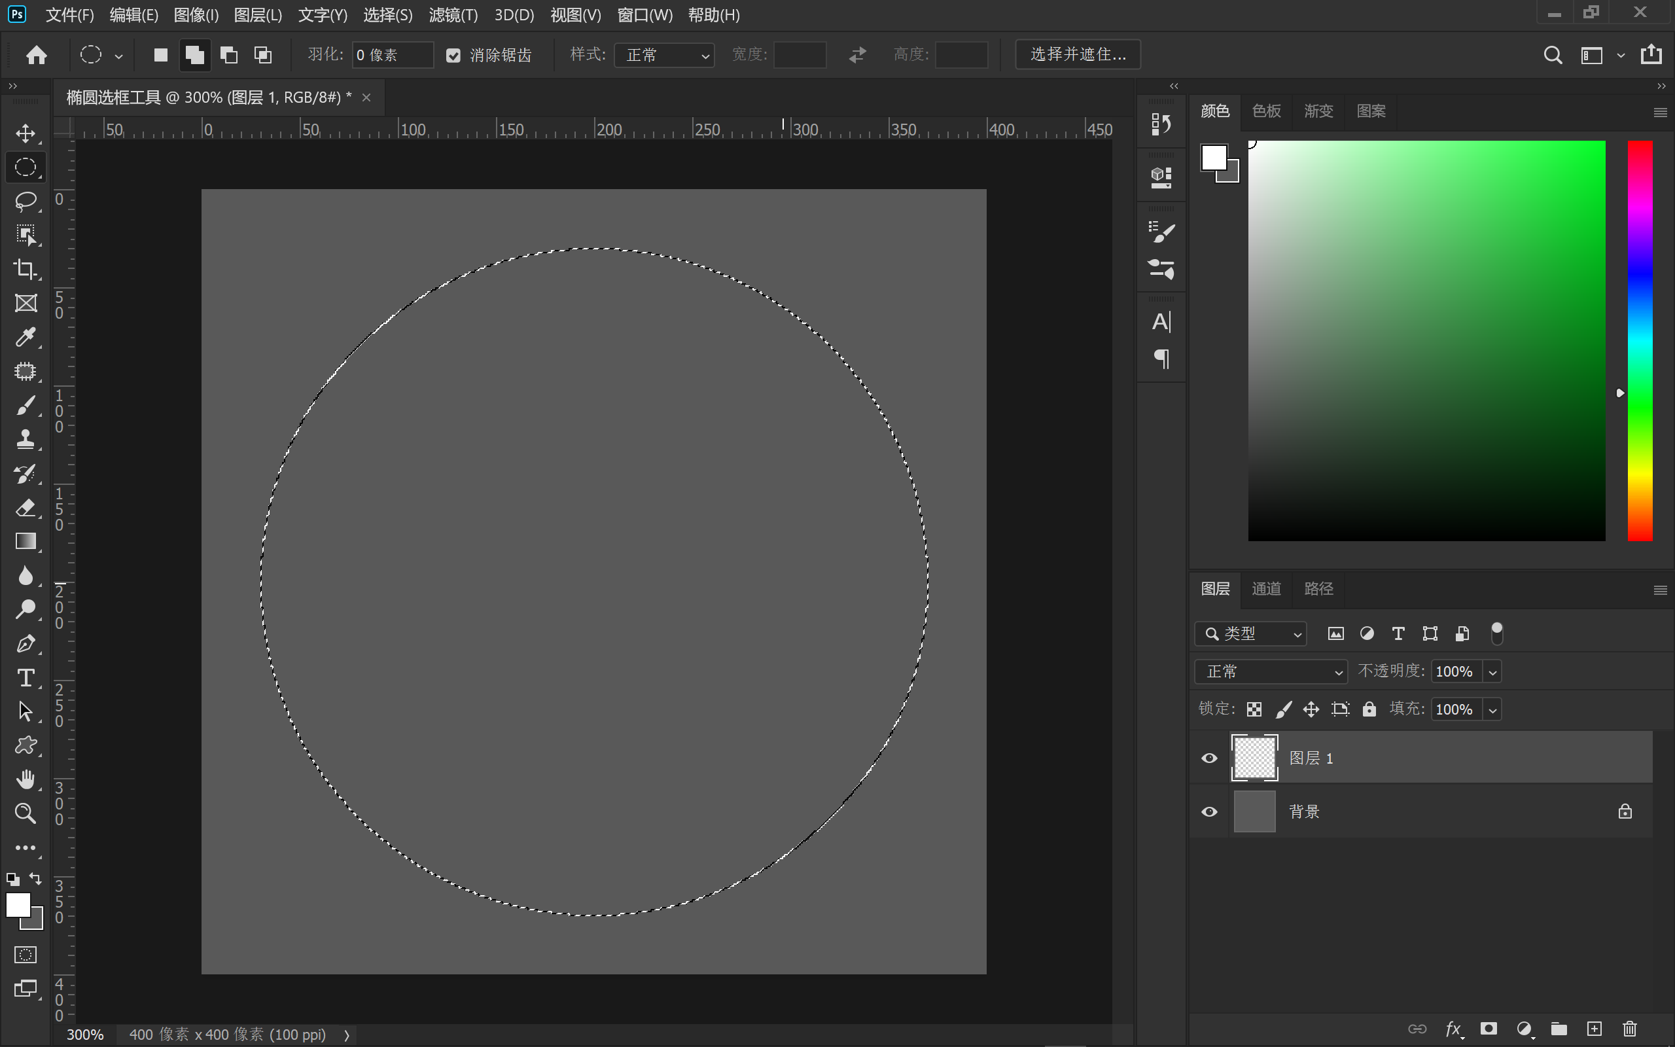Select the Gradient tool
Screen dimensions: 1675x1047
(x=26, y=542)
